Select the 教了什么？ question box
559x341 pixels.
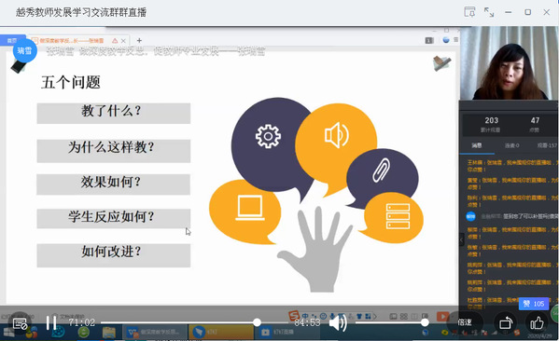pos(113,113)
